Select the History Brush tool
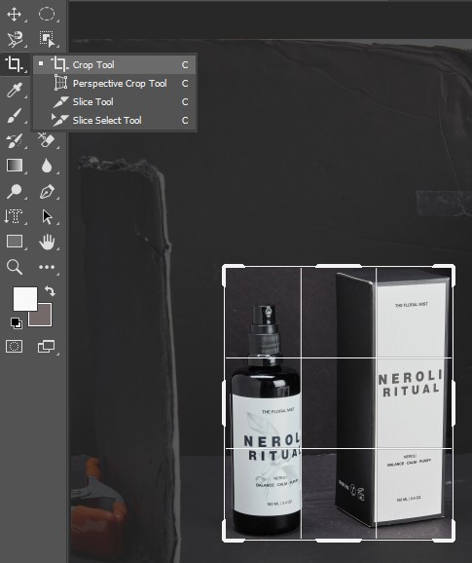 click(15, 140)
